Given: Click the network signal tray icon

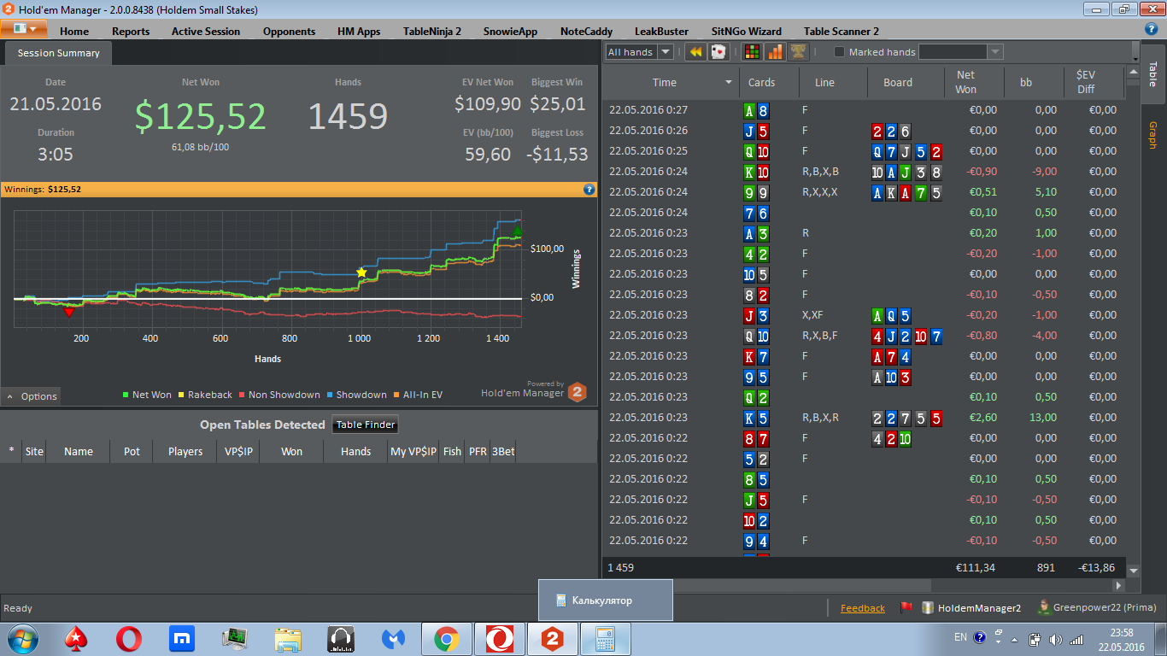Looking at the screenshot, I should [x=1076, y=638].
